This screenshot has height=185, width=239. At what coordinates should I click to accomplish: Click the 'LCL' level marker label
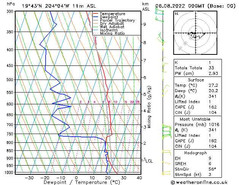149,161
